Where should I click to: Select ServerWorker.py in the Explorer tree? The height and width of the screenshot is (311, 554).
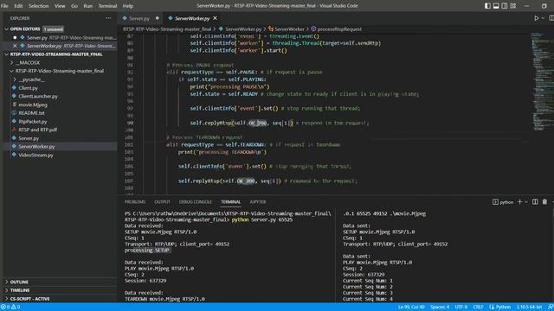(x=36, y=146)
